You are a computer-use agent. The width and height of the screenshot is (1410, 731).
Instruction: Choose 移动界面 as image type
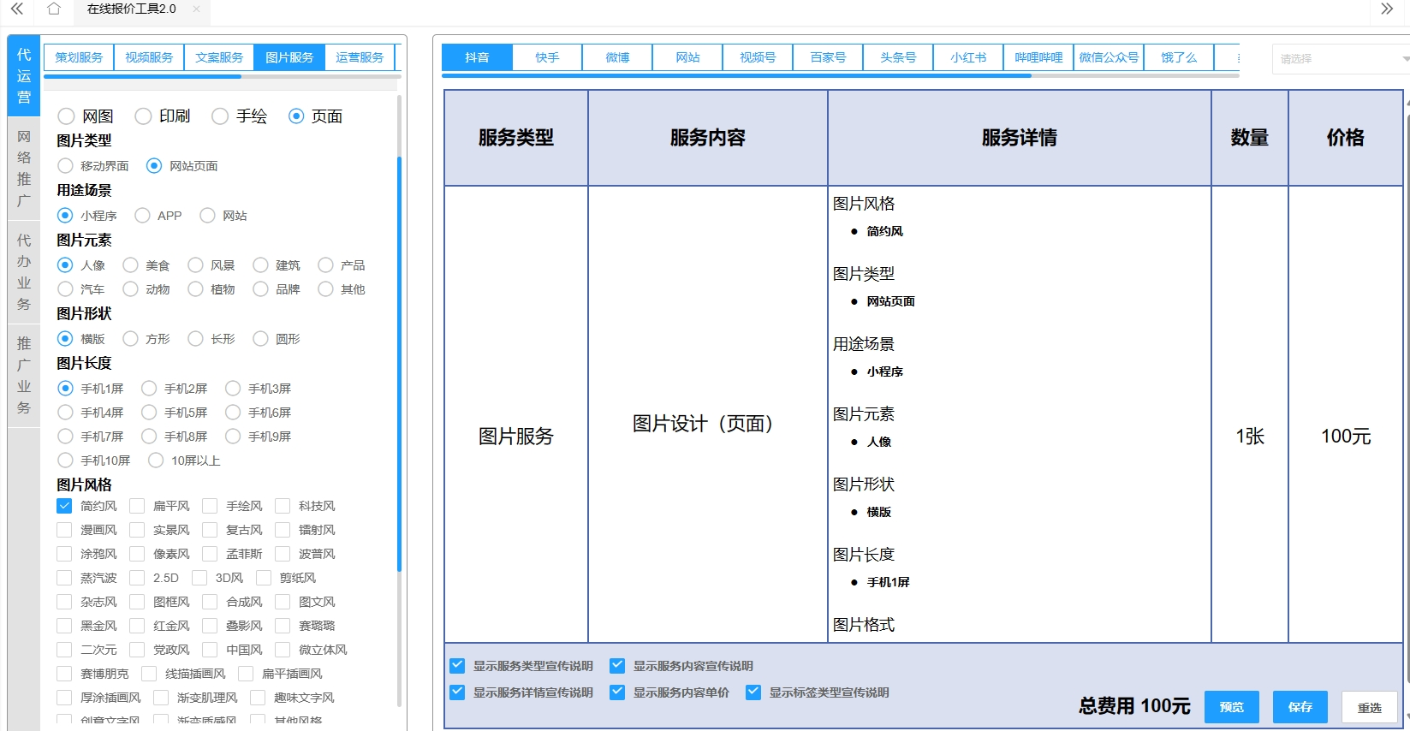tap(66, 166)
